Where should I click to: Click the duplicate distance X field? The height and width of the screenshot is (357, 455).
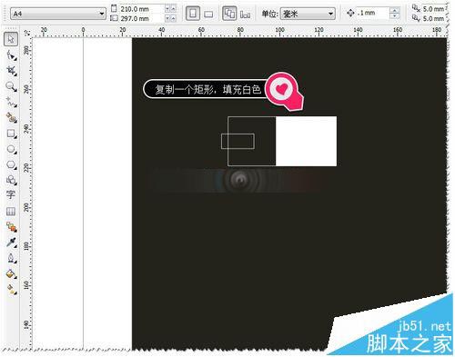click(x=434, y=9)
